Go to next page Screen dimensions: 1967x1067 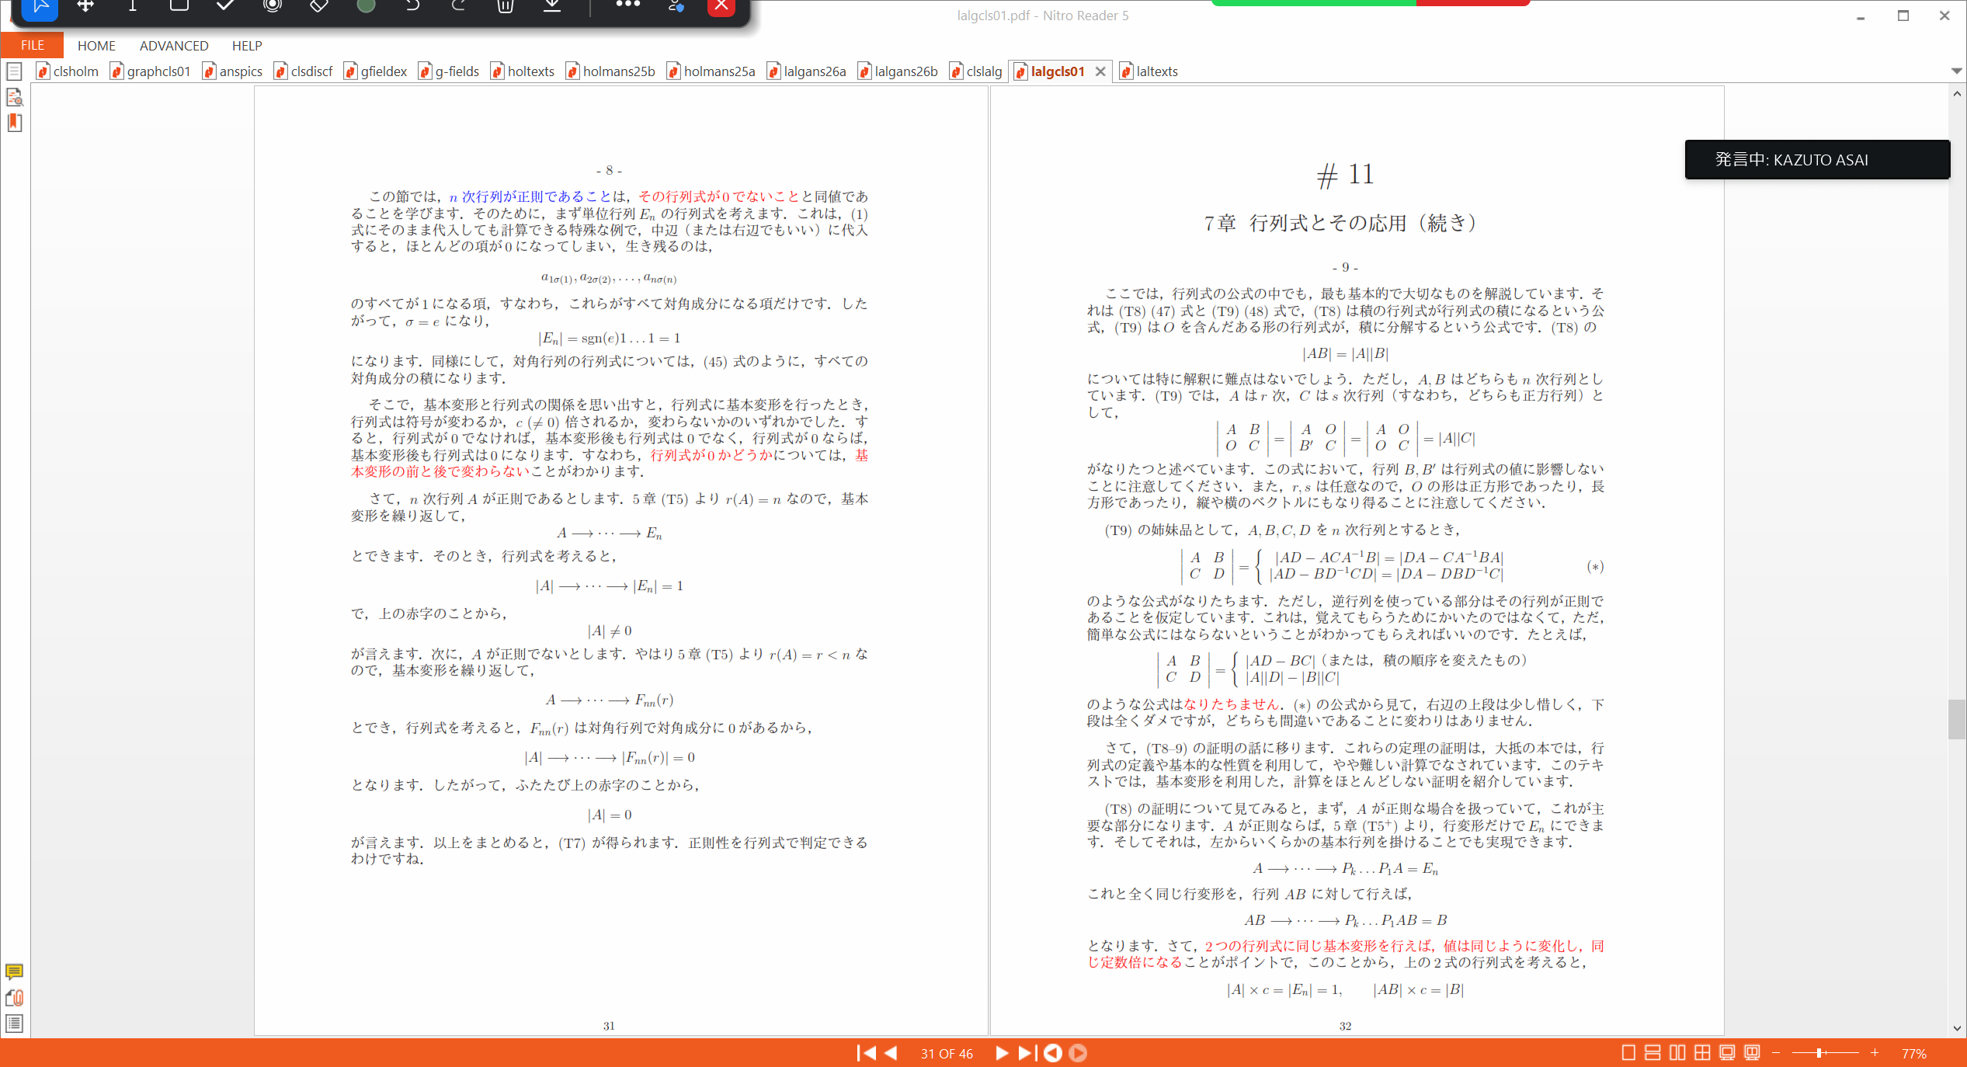click(1002, 1053)
